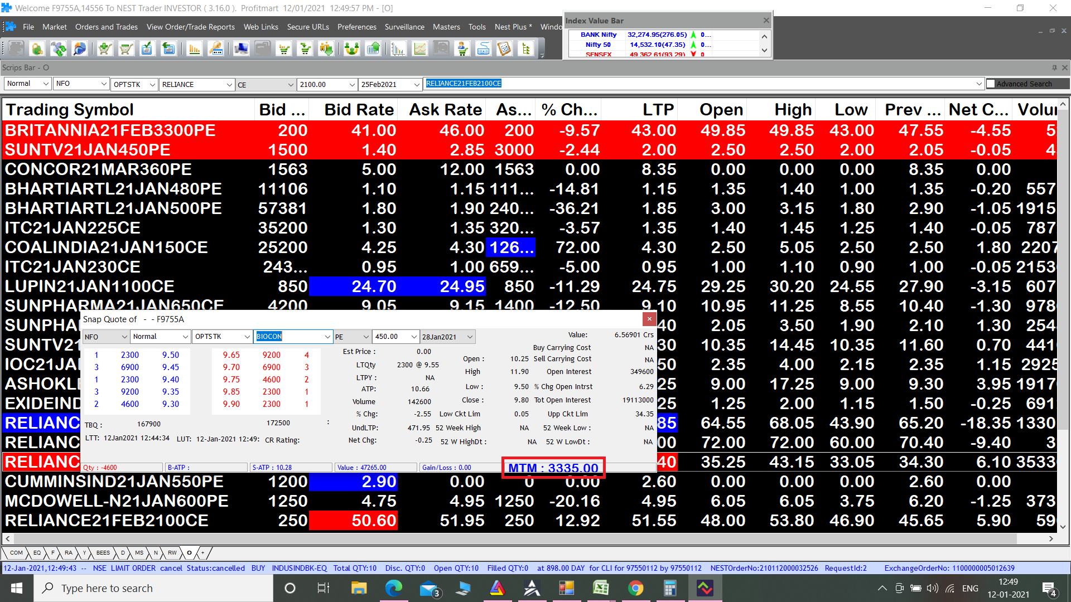Switch to the COM market watch tab
Viewport: 1071px width, 602px height.
(x=16, y=553)
